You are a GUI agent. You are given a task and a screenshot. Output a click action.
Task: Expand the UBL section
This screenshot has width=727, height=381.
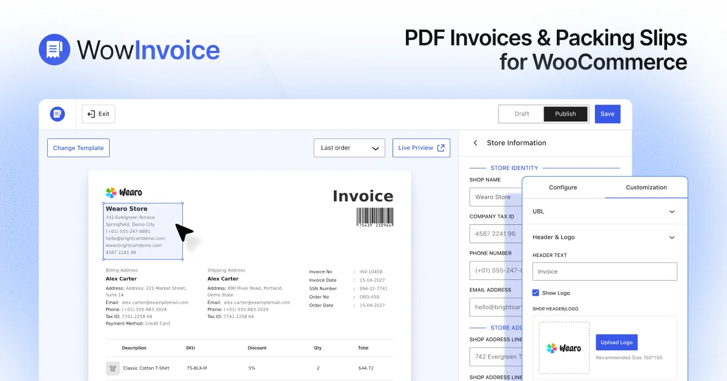tap(605, 212)
